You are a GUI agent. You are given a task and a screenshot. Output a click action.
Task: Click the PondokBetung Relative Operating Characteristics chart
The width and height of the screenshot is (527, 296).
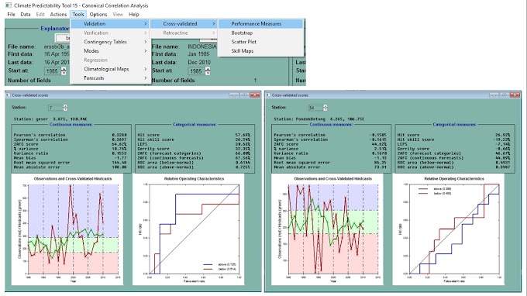[x=449, y=229]
